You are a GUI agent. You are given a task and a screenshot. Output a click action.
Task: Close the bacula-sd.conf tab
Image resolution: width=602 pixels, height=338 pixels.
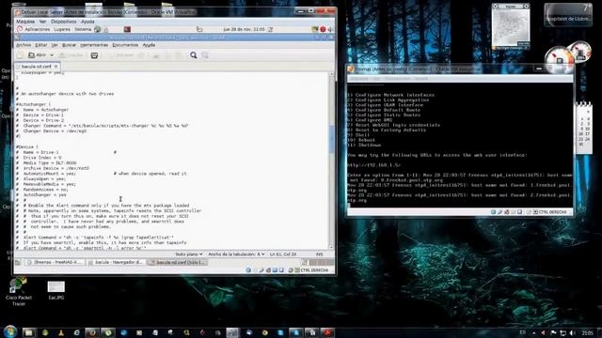coord(55,67)
